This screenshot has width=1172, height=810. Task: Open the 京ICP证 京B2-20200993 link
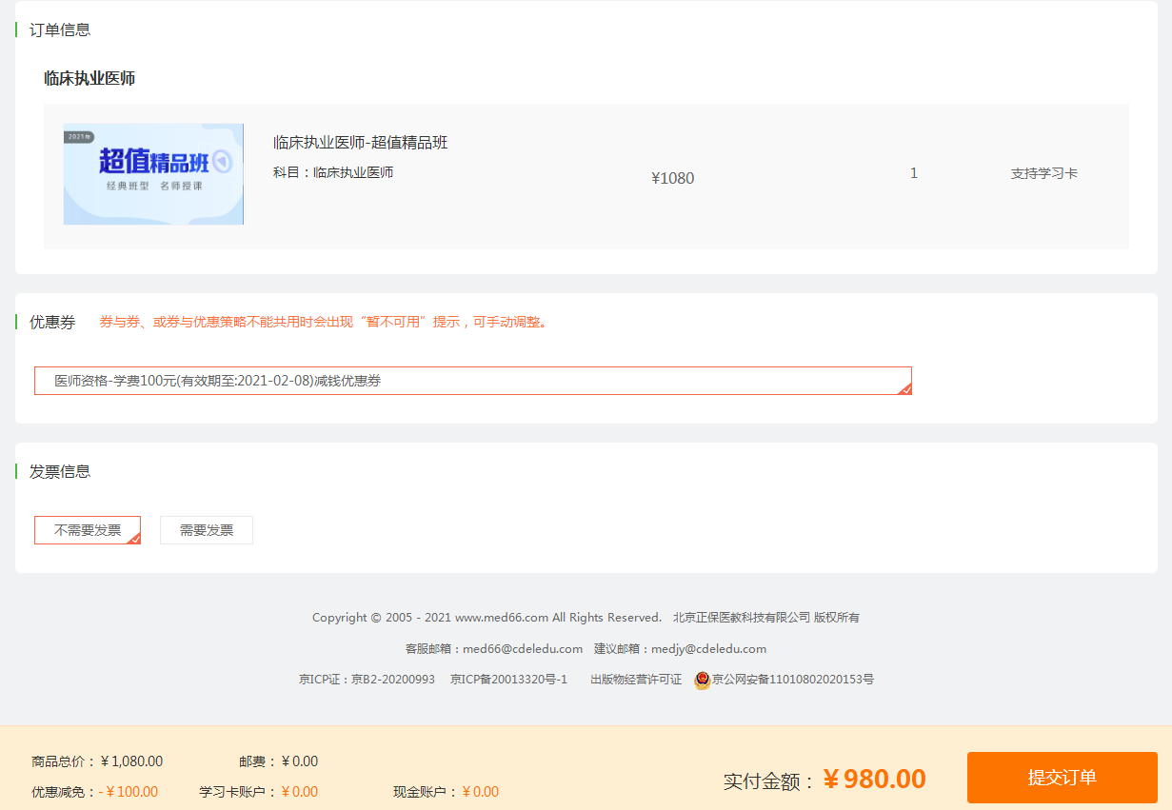click(x=367, y=680)
